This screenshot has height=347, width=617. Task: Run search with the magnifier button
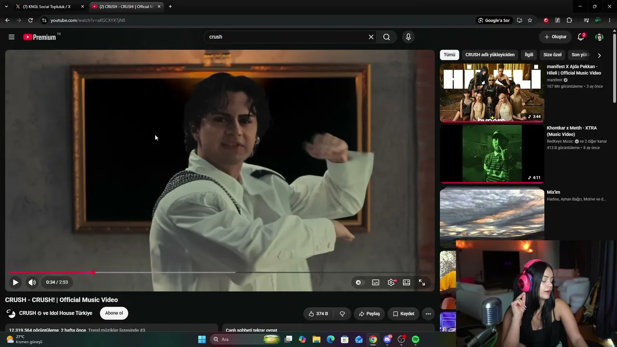tap(387, 37)
